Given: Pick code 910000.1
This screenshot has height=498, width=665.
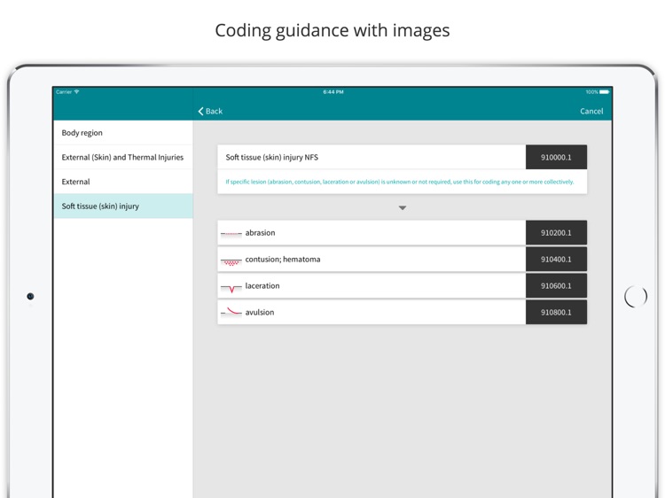Looking at the screenshot, I should [556, 157].
